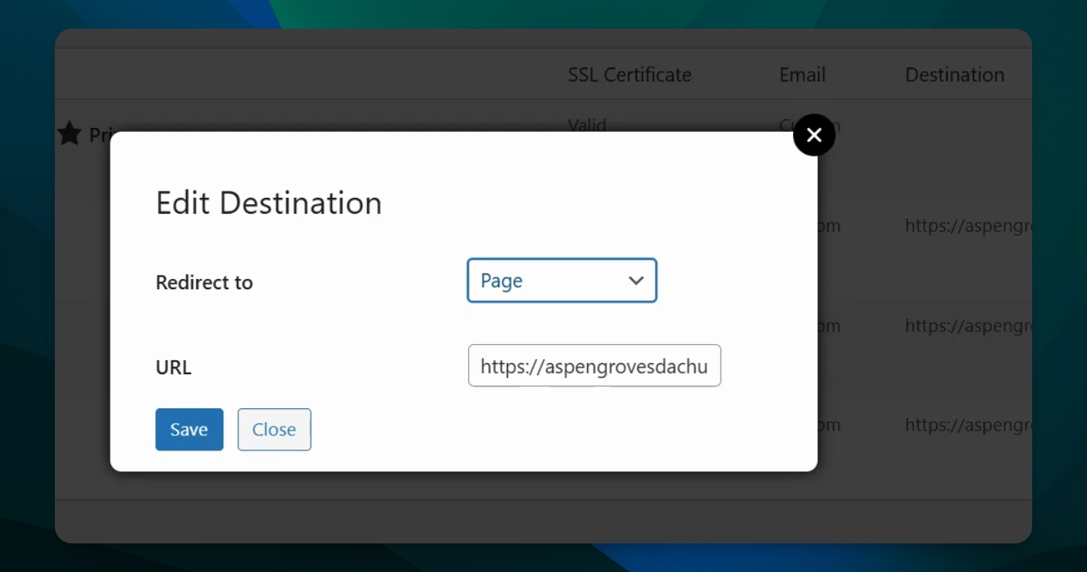Click the URL label
The image size is (1087, 572).
point(173,367)
